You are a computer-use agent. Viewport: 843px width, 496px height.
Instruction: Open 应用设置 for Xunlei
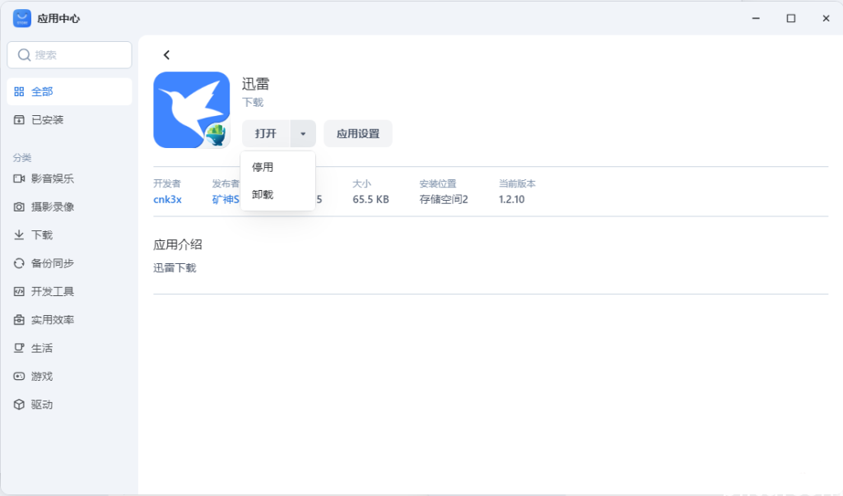358,133
